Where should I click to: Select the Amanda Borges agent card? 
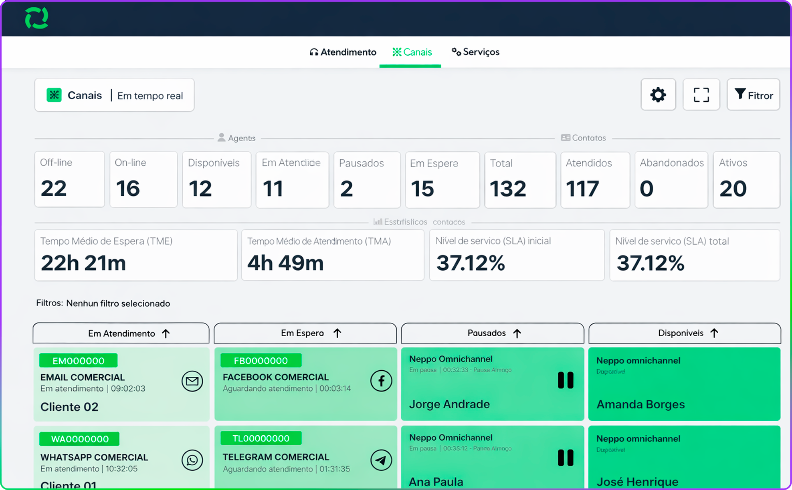click(684, 384)
